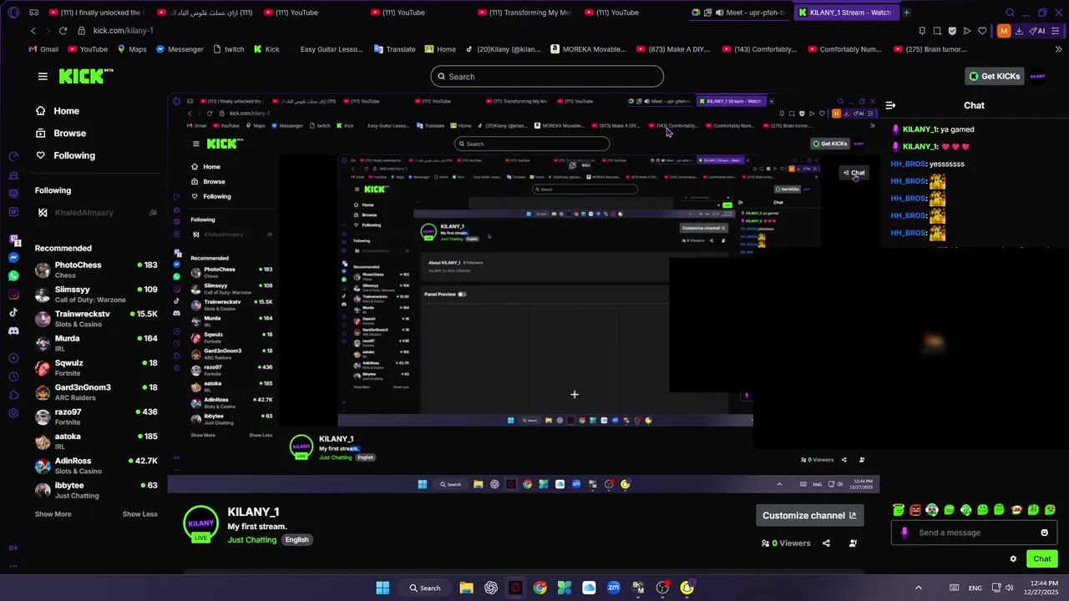Open AdinRoss recommended channel
The height and width of the screenshot is (601, 1069).
coord(96,466)
